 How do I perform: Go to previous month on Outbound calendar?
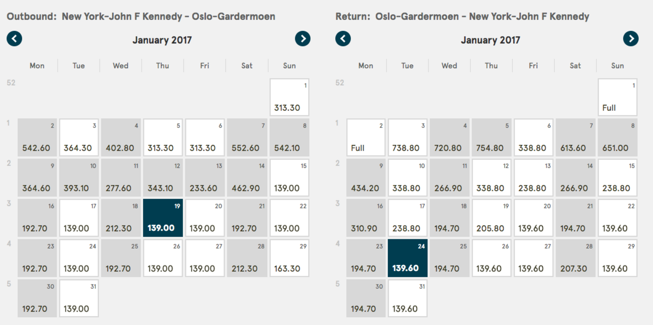coord(14,39)
